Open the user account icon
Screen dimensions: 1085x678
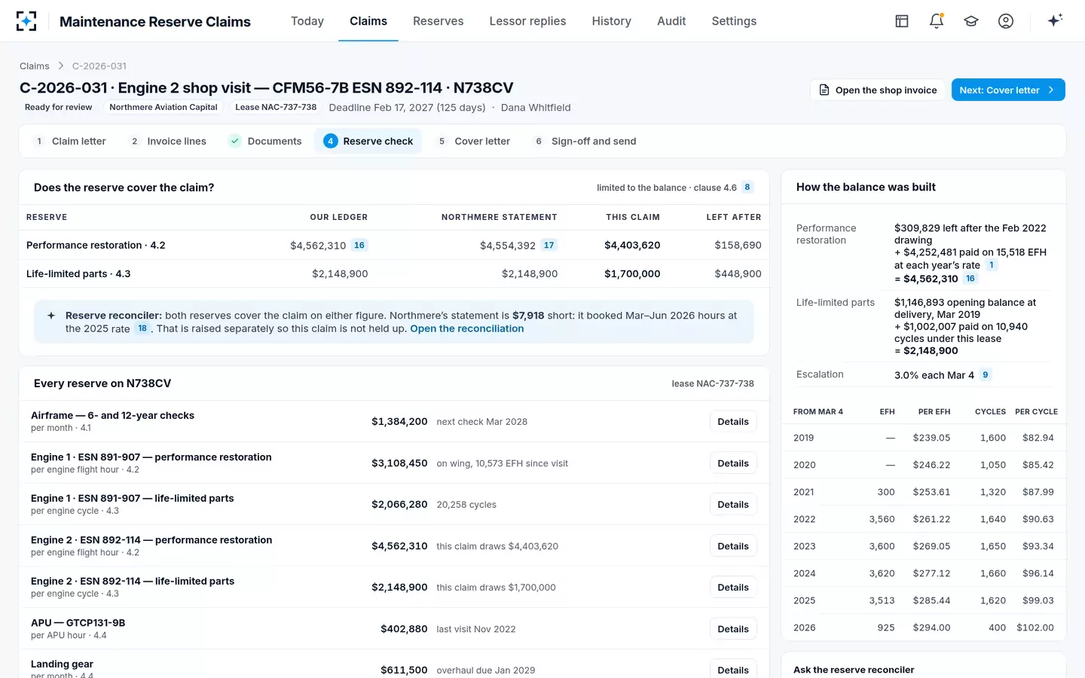click(x=1006, y=21)
